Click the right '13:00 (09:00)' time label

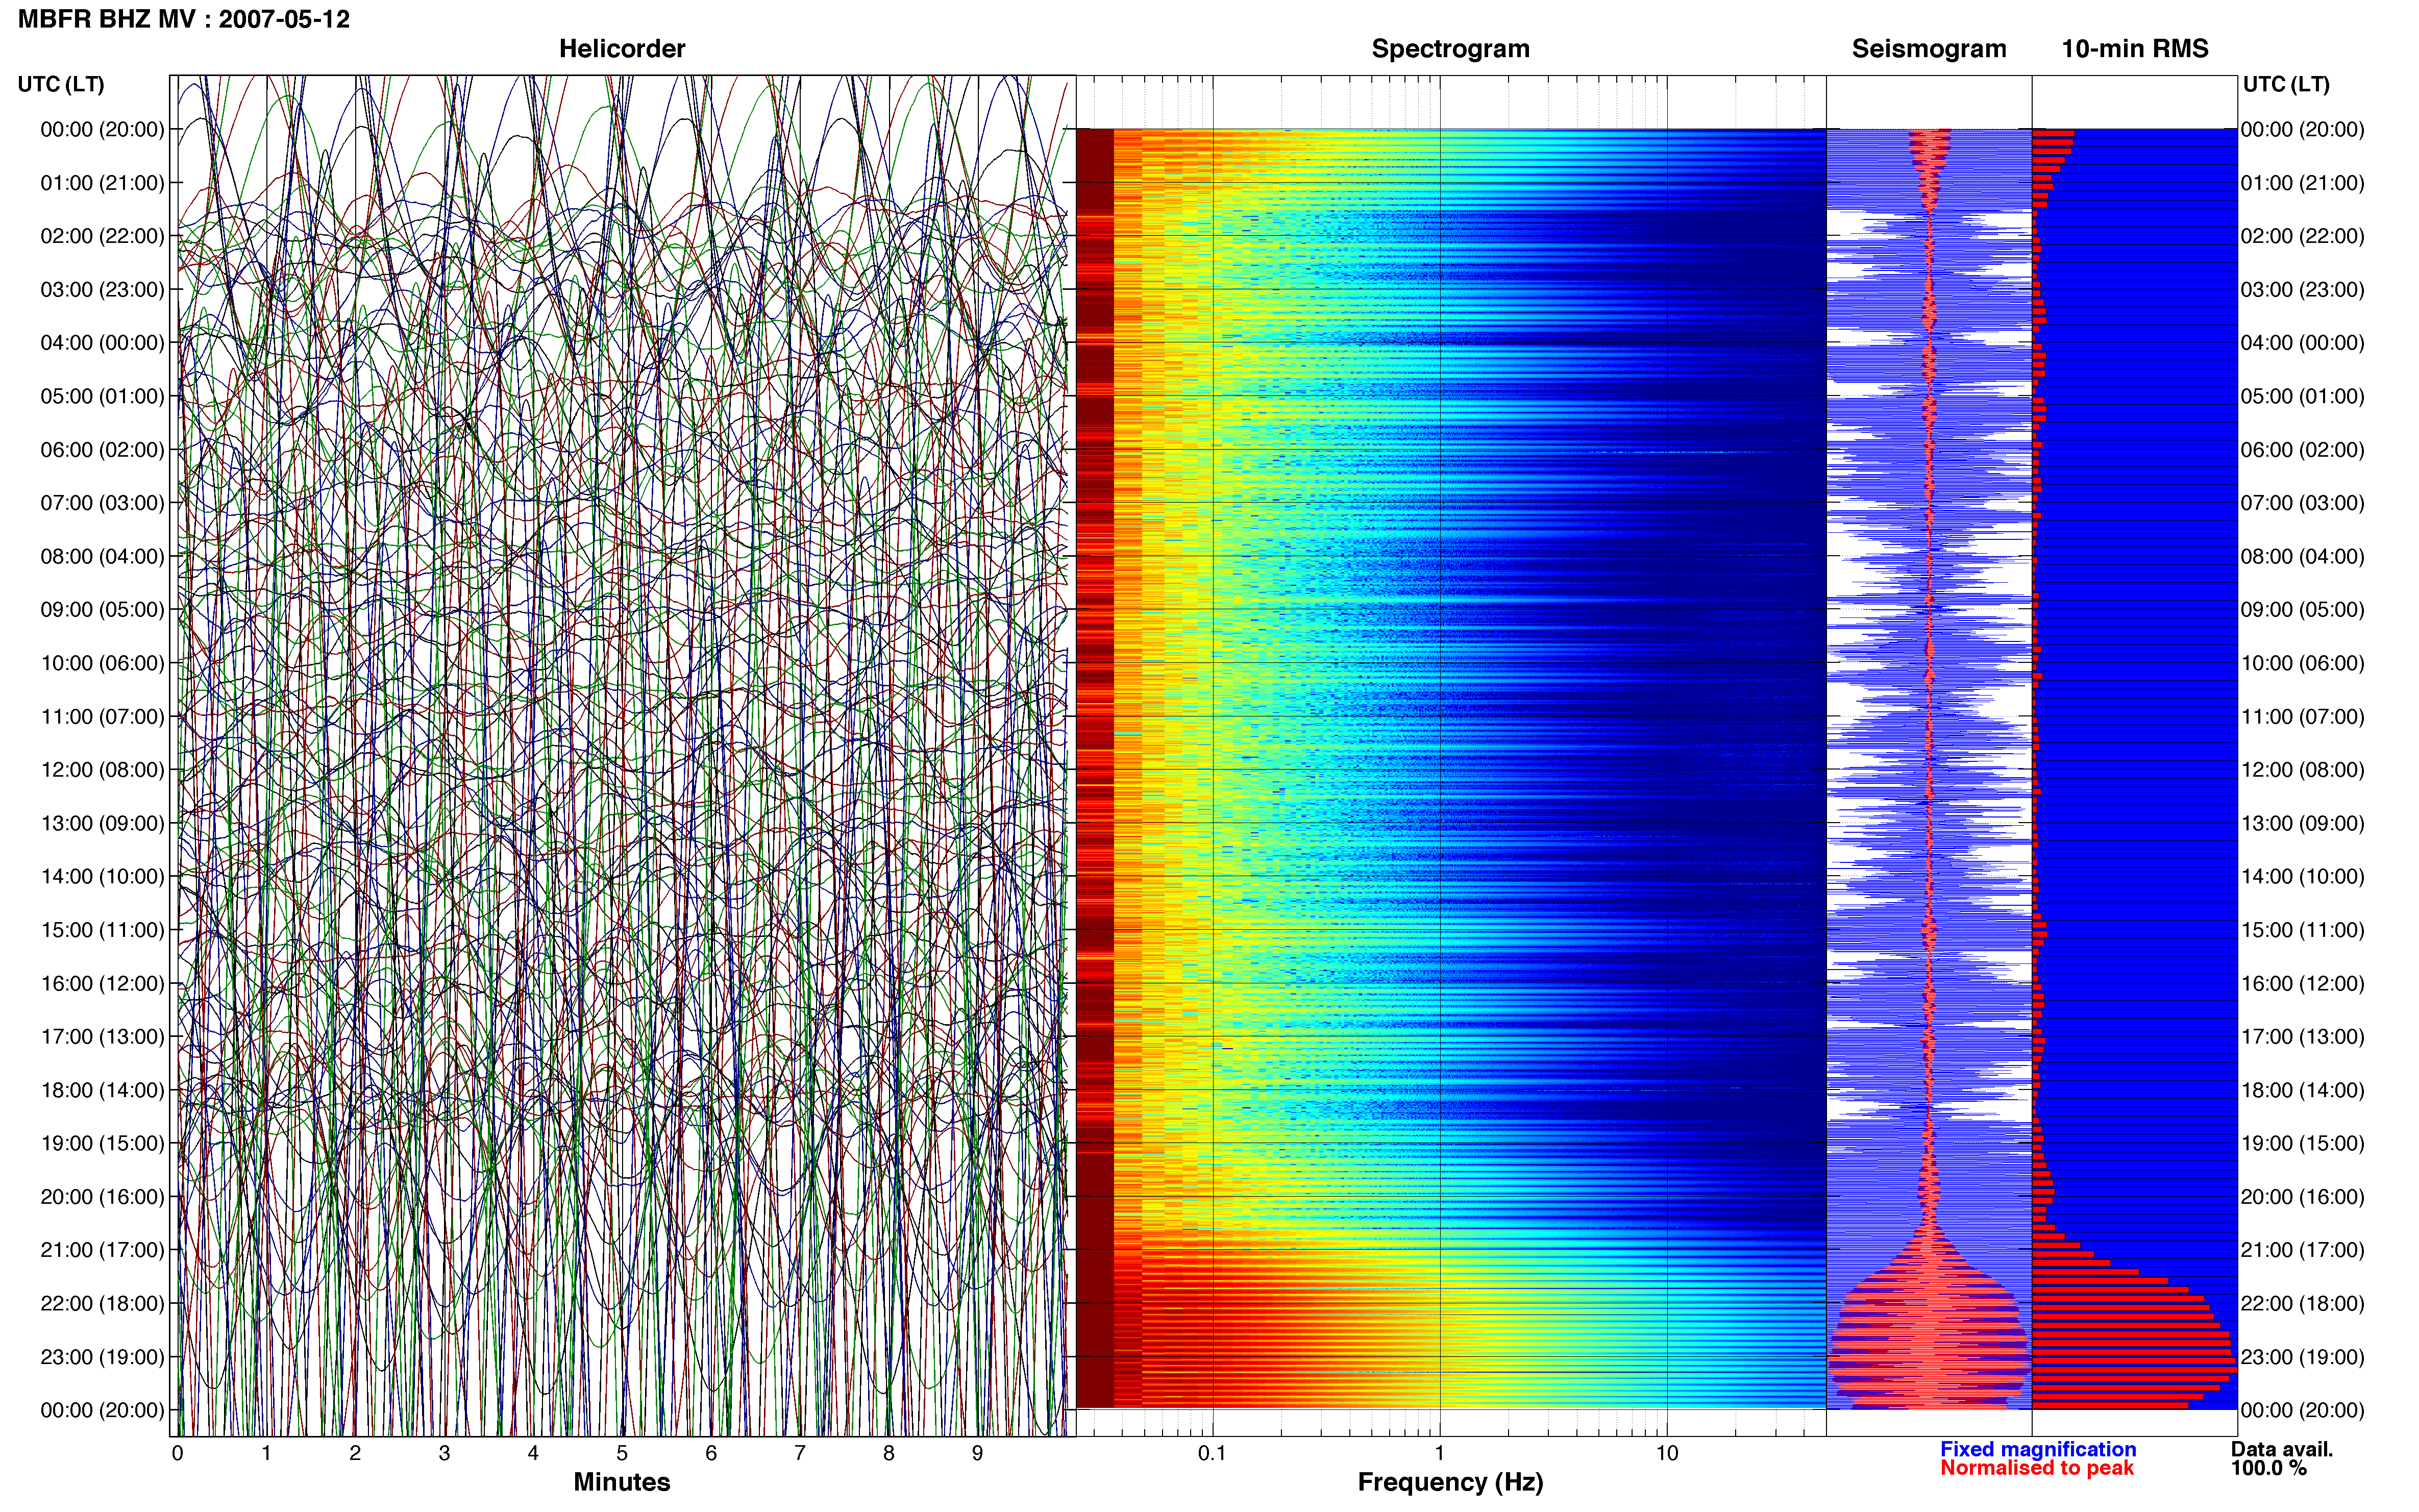click(x=2303, y=823)
